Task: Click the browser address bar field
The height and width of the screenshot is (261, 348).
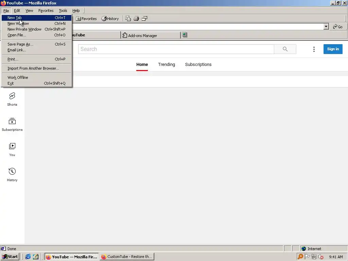Action: pos(197,27)
